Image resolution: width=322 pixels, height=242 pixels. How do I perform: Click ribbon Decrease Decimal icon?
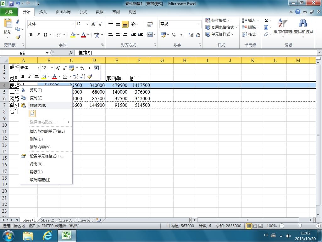pyautogui.click(x=198, y=35)
